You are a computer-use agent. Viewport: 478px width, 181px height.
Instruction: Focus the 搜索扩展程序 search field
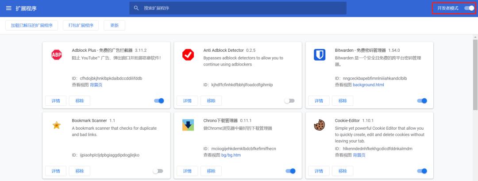[x=238, y=8]
